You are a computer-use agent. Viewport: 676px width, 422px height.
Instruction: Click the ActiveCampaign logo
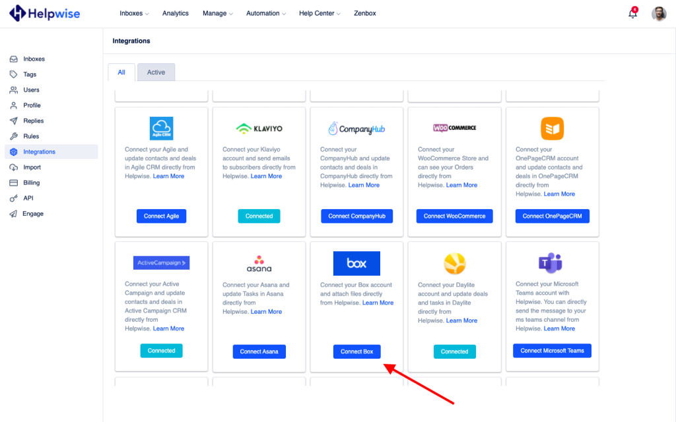(x=161, y=262)
